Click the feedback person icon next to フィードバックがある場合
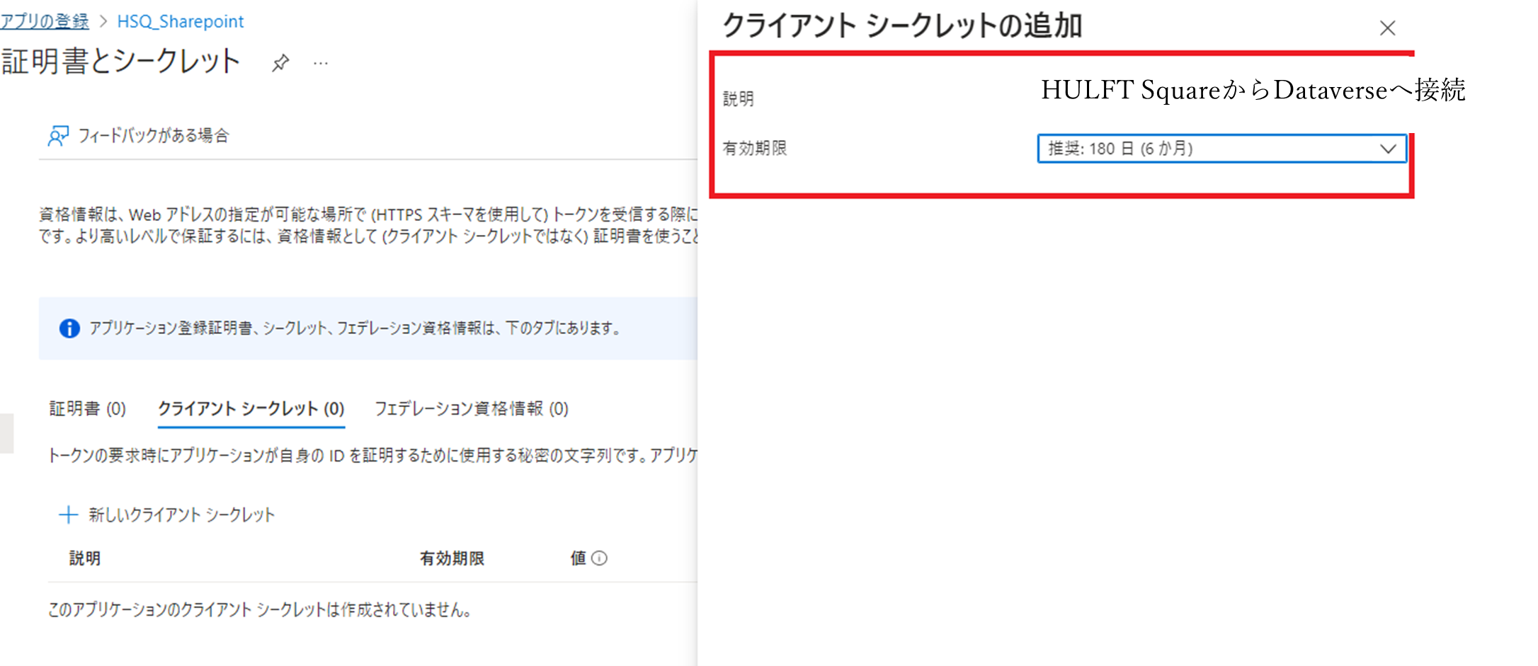Screen dimensions: 1538x666 click(x=58, y=135)
